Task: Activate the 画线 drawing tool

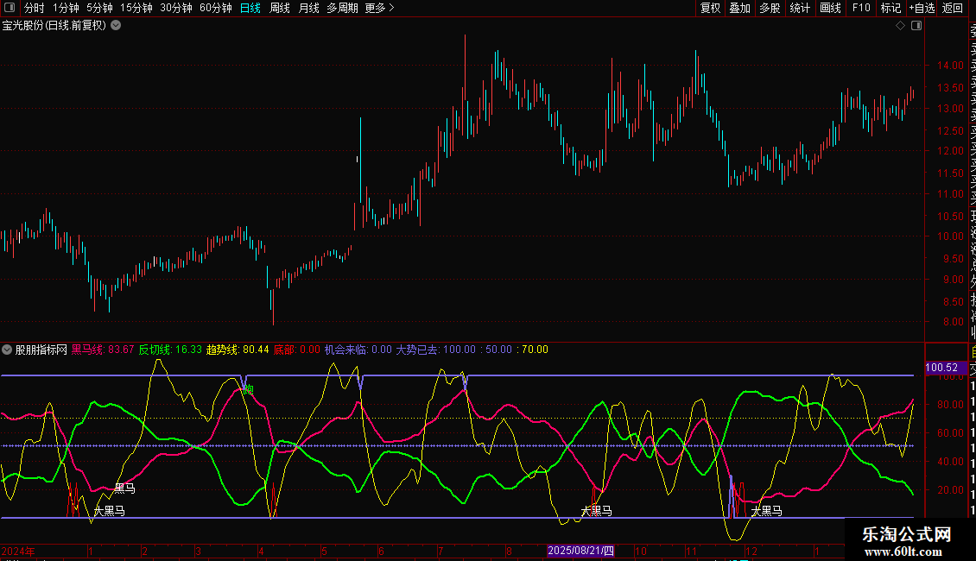Action: (x=830, y=9)
